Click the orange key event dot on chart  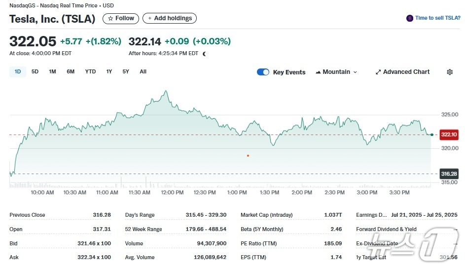pos(248,156)
